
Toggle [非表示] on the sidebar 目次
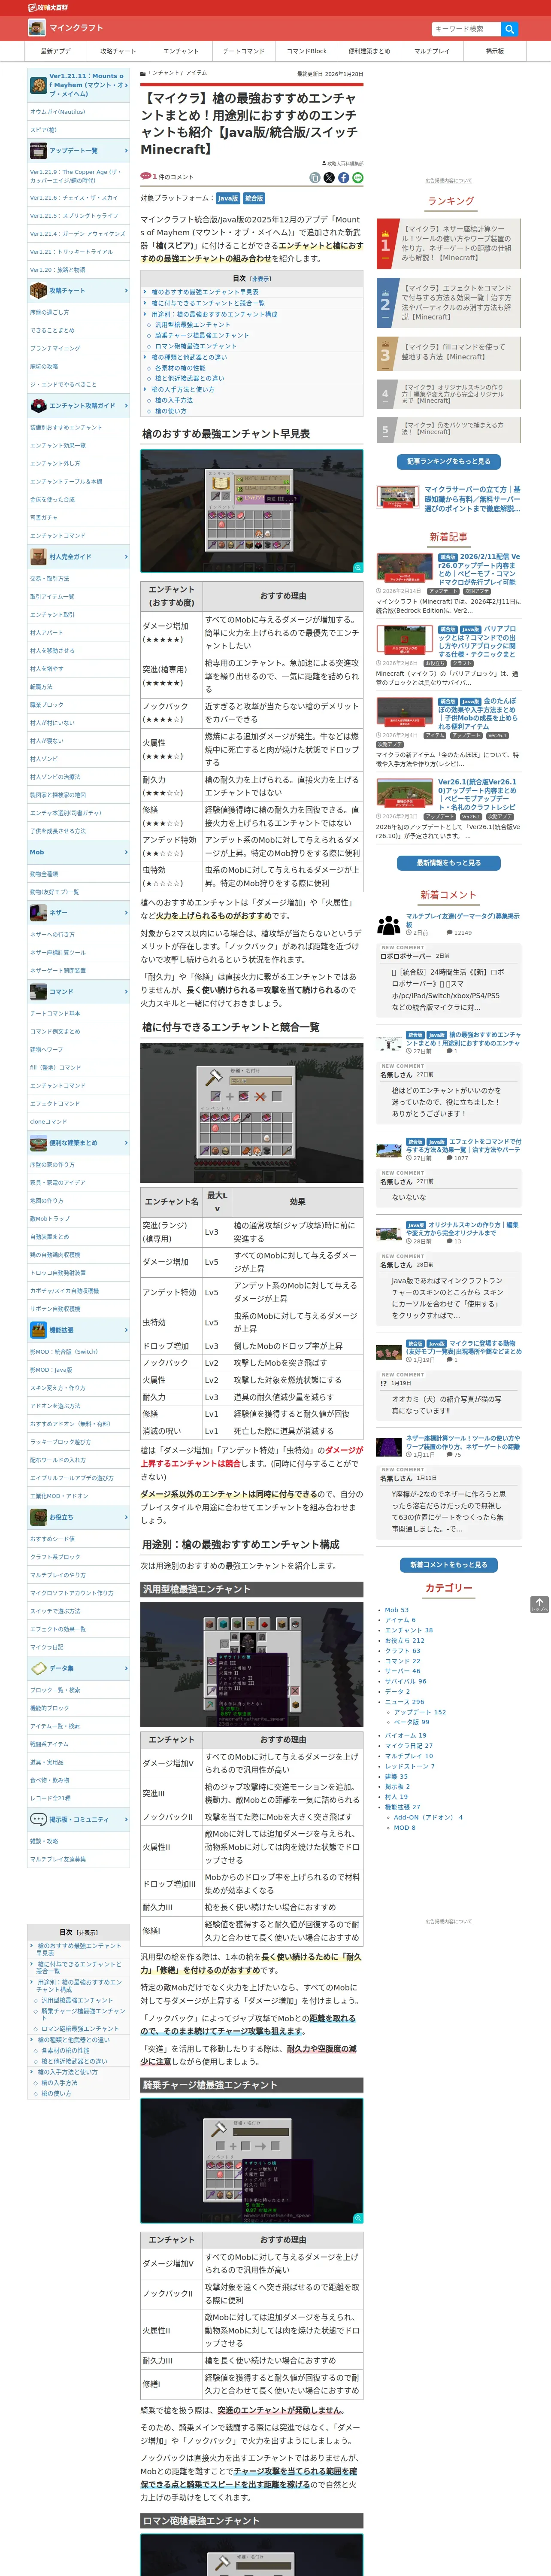tap(87, 1933)
